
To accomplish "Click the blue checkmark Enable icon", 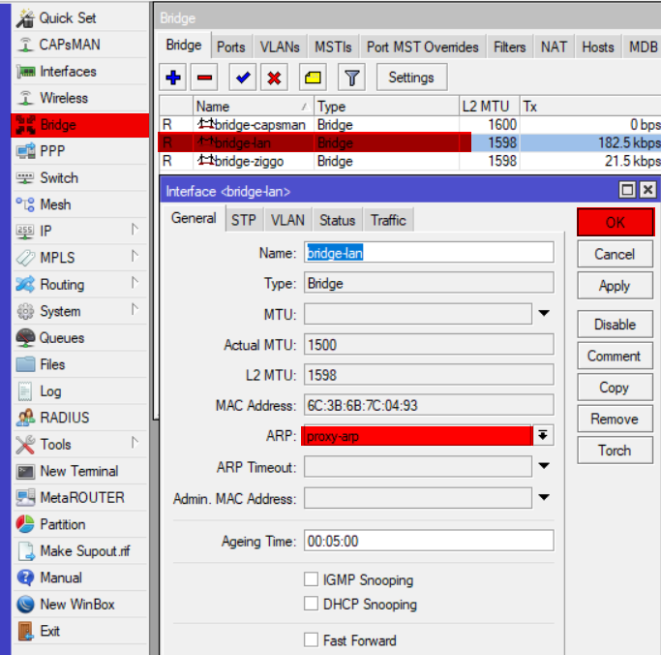I will 243,78.
